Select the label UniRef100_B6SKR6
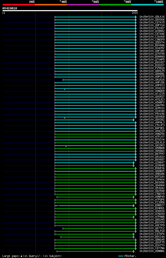The height and width of the screenshot is (258, 166). (x=152, y=182)
